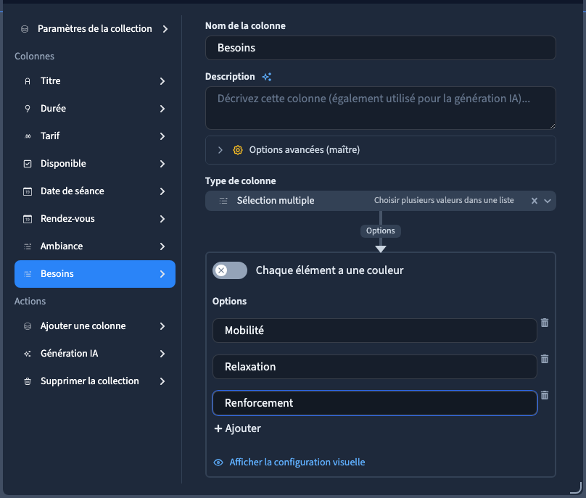Open the Génération IA action

pyautogui.click(x=95, y=354)
